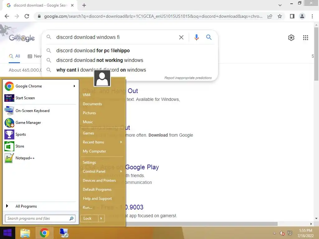The height and width of the screenshot is (239, 319).
Task: Launch Notepad++
Action: click(40, 158)
